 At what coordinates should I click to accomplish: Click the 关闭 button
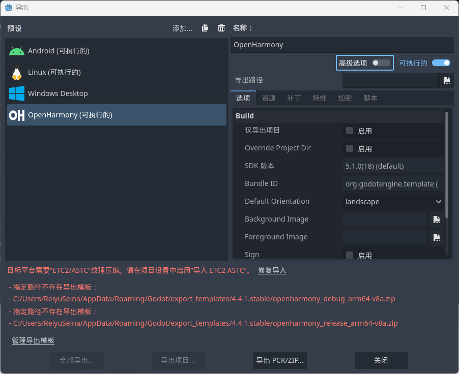381,360
